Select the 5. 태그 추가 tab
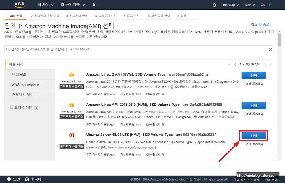This screenshot has height=183, width=285. [x=131, y=16]
